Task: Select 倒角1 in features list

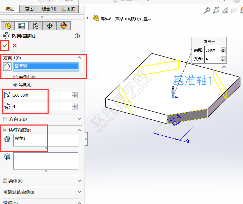Action: [20, 138]
